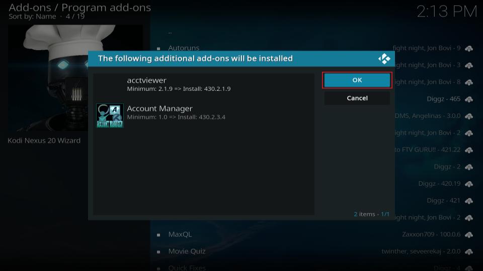Click cloud icon beside Jon Bovi - 8

[469, 82]
